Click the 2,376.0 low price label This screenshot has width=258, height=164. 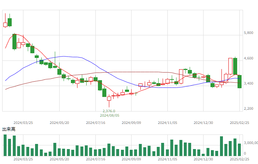tap(109, 111)
